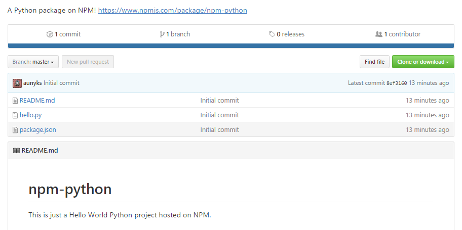The width and height of the screenshot is (462, 230).
Task: Click the branch icon beside '1 branch'
Action: [x=162, y=34]
